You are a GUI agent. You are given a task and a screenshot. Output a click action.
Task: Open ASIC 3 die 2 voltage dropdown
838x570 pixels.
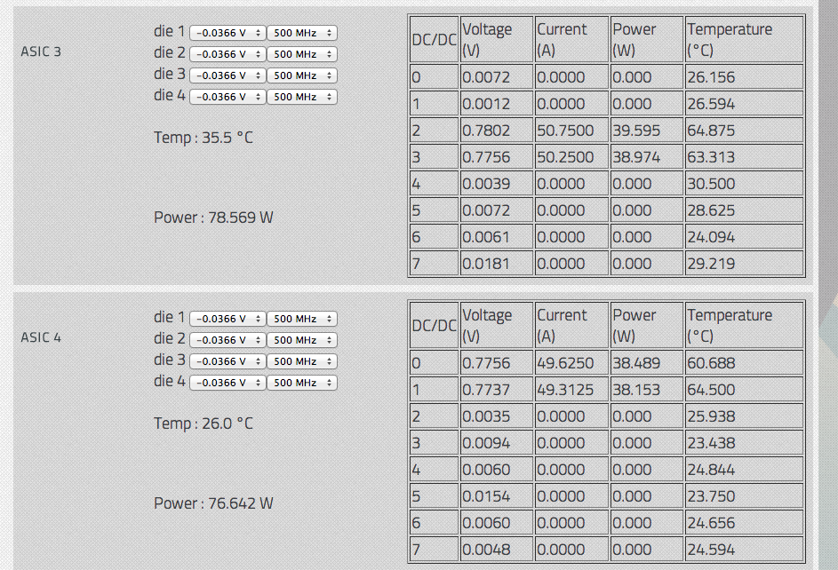click(227, 54)
